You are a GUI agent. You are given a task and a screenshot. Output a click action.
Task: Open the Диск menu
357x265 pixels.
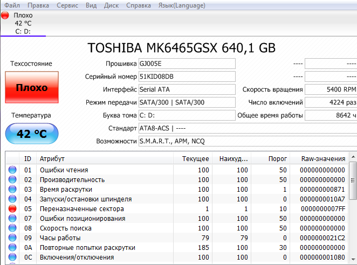[x=111, y=5]
